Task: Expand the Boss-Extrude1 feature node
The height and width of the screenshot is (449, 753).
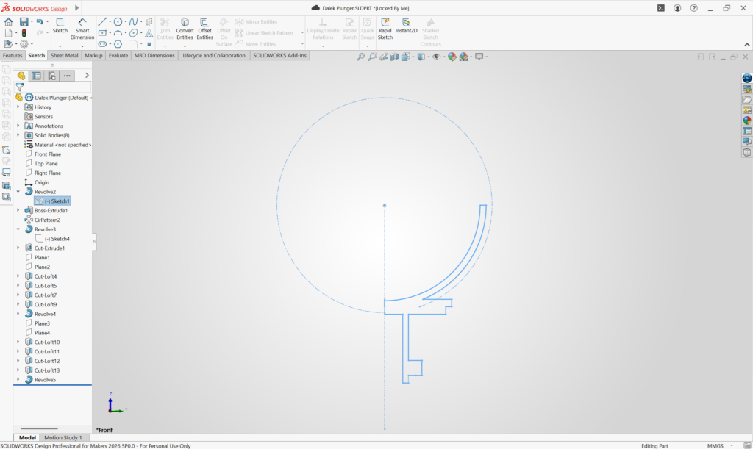Action: [x=18, y=210]
